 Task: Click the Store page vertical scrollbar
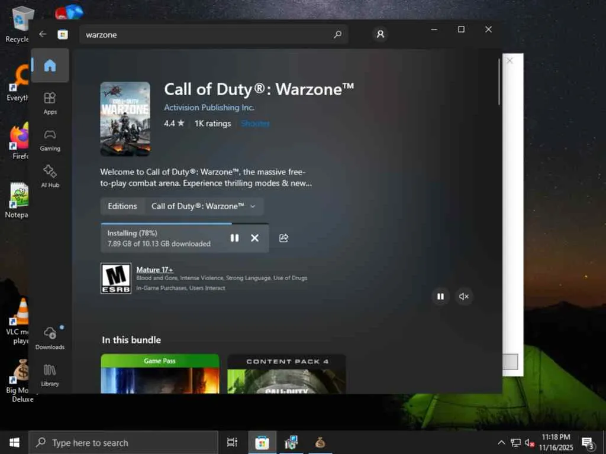(499, 82)
